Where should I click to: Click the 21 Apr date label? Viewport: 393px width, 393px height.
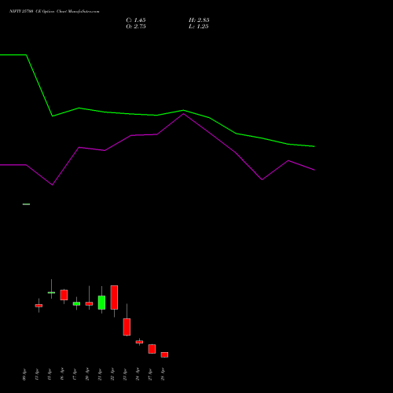click(x=100, y=375)
